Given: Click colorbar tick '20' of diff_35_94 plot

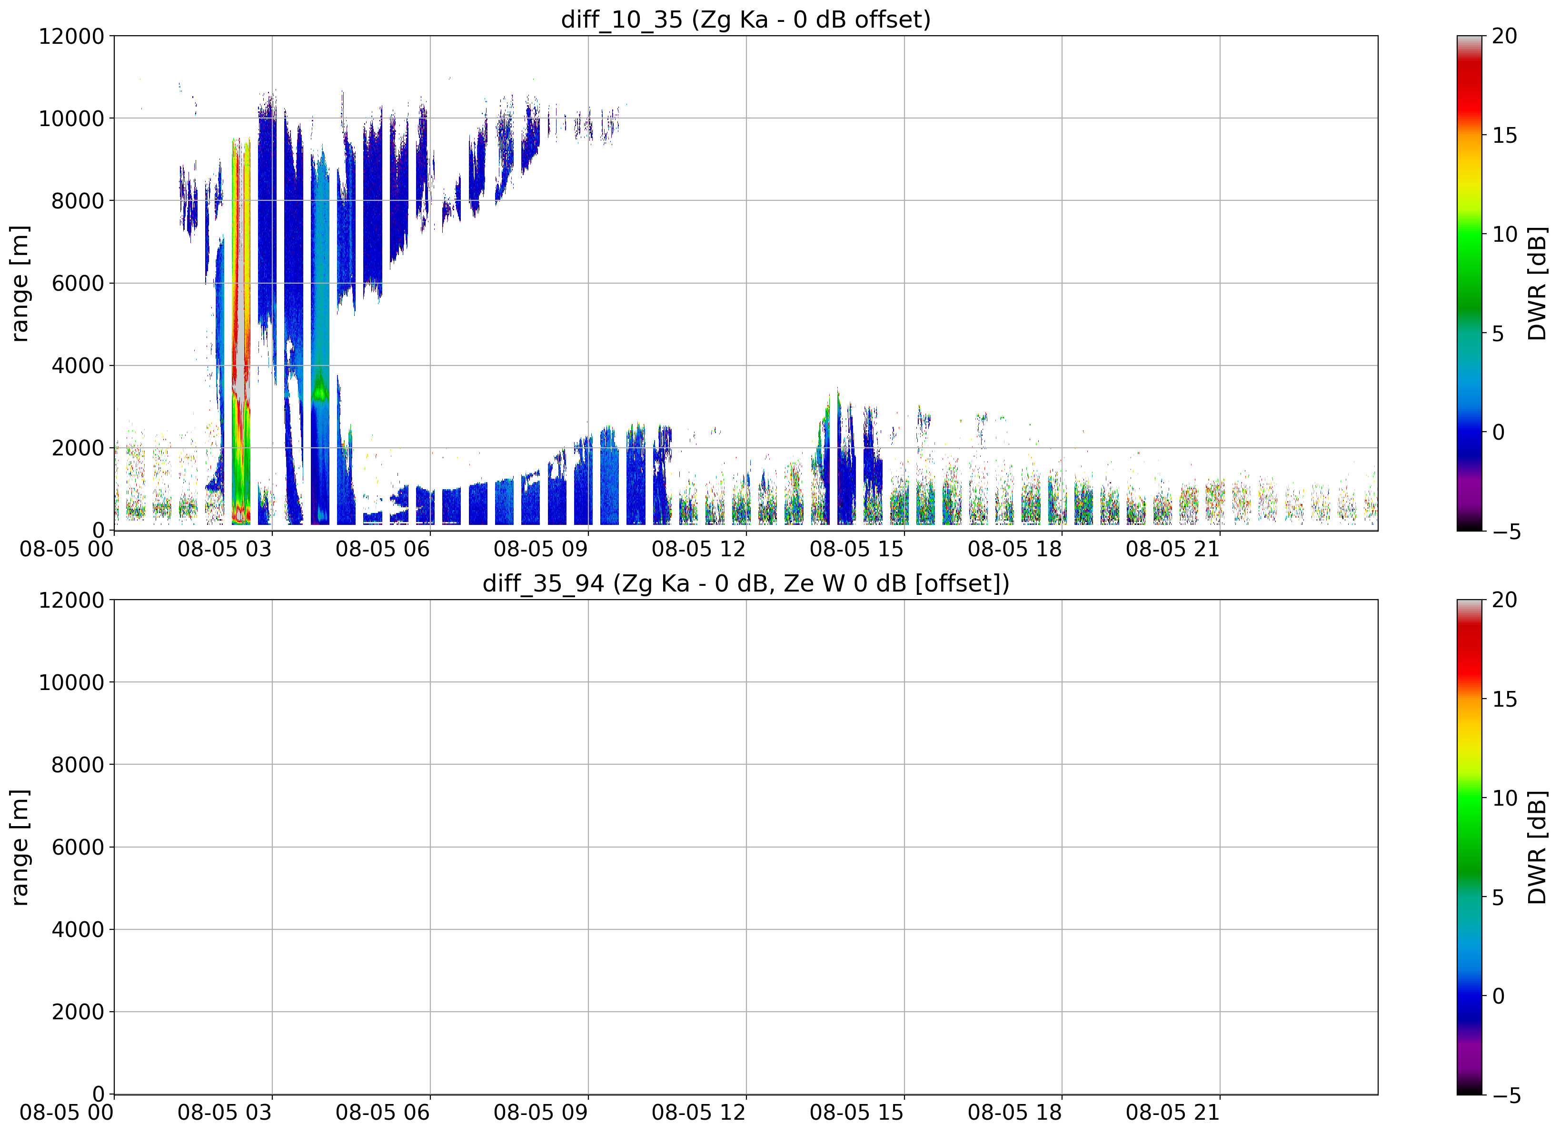Looking at the screenshot, I should tap(1504, 600).
